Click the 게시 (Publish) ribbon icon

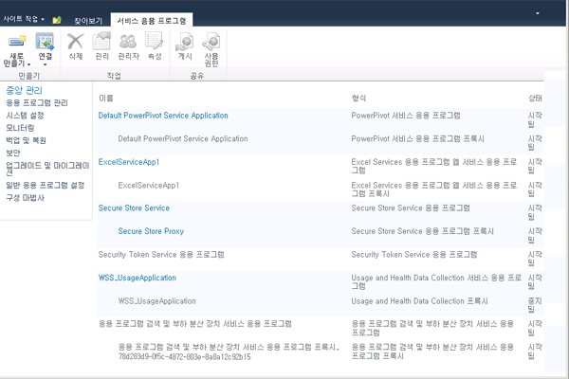click(185, 42)
